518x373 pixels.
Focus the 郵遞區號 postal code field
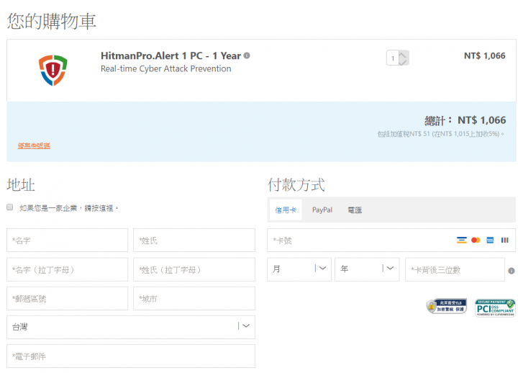pos(68,298)
